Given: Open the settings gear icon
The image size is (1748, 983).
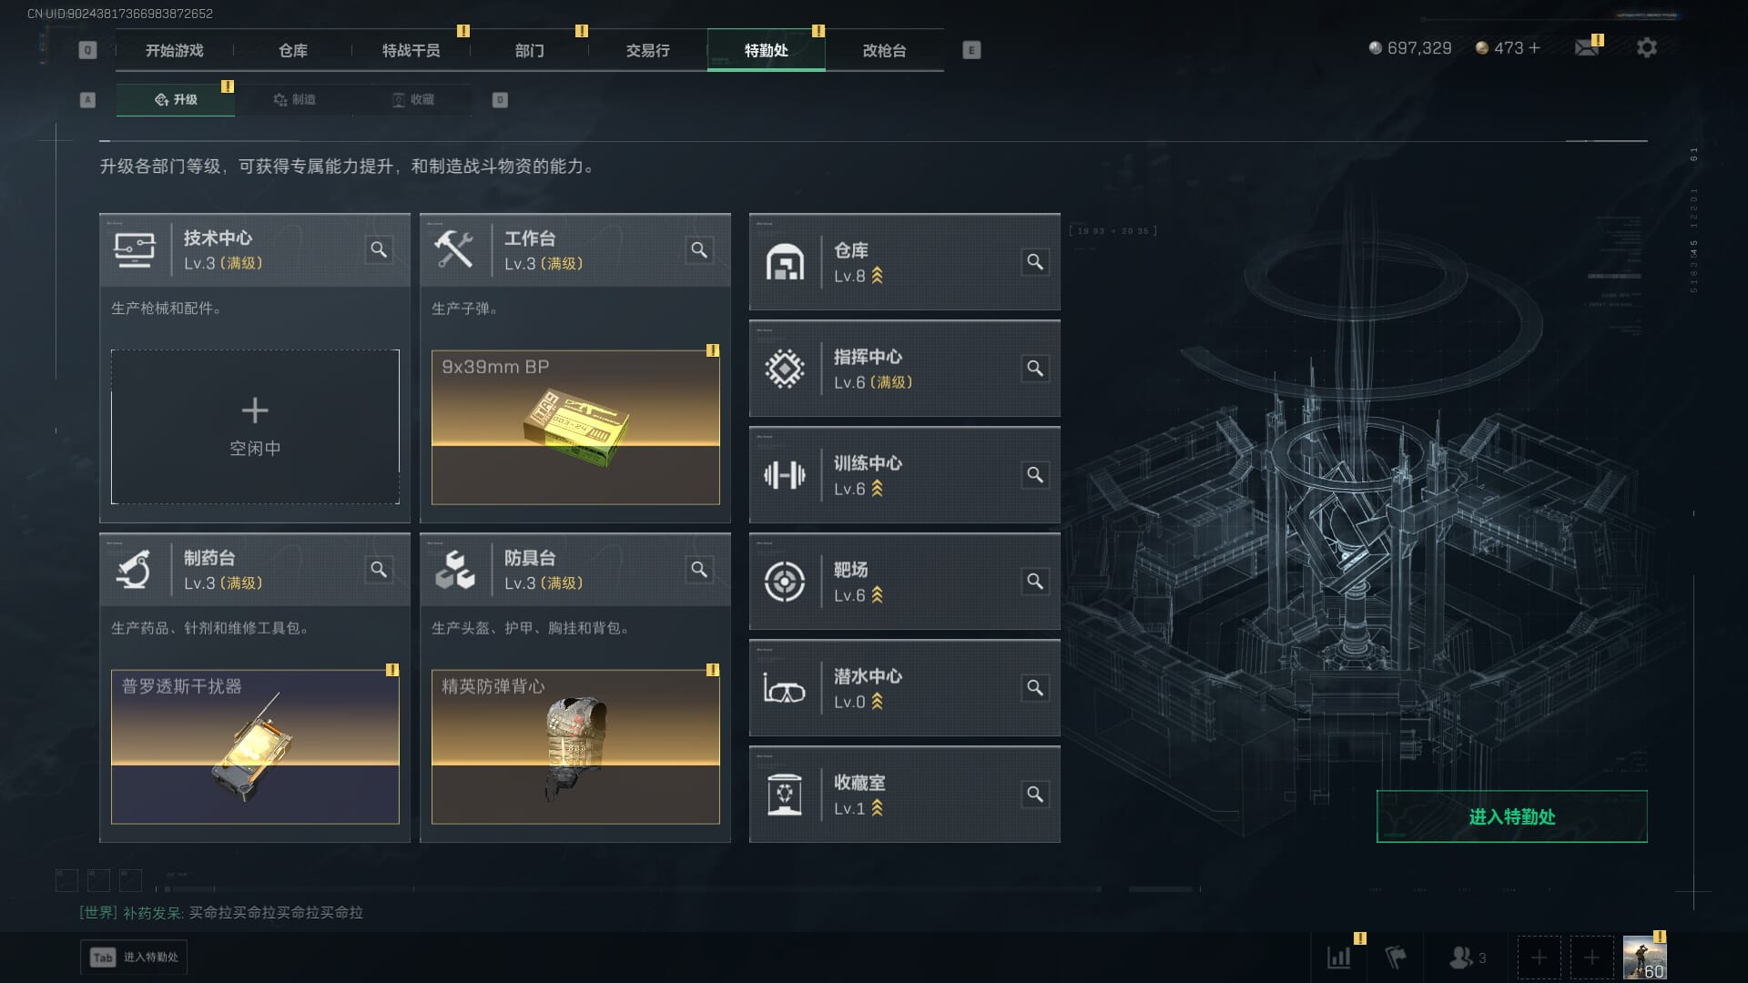Looking at the screenshot, I should (1646, 48).
